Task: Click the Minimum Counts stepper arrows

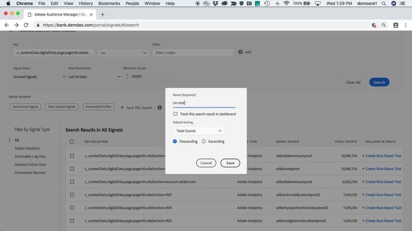Action: click(127, 76)
